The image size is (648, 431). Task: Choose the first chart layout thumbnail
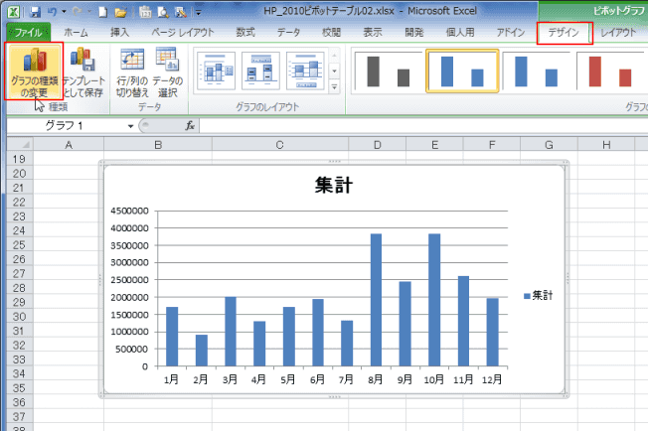(x=218, y=70)
